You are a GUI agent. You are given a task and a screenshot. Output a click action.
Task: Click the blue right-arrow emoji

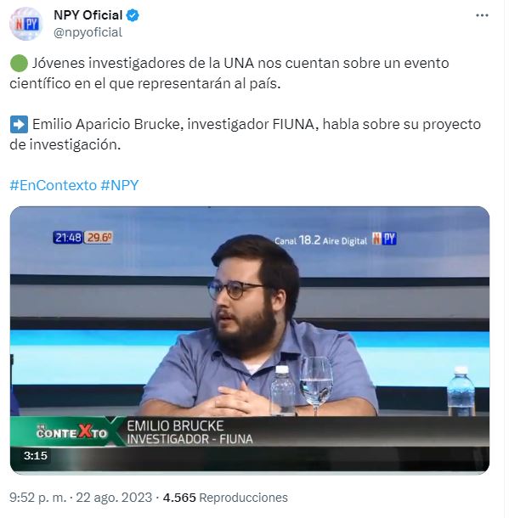pyautogui.click(x=19, y=124)
